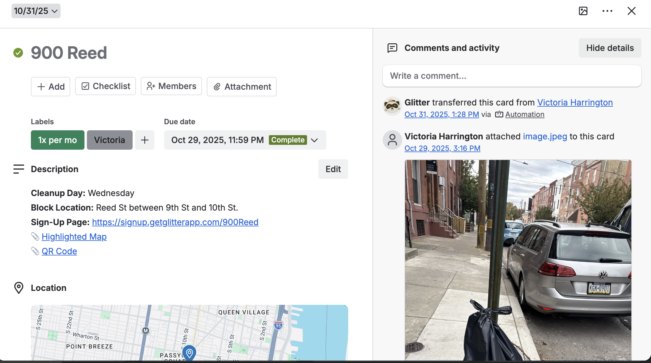Image resolution: width=651 pixels, height=363 pixels.
Task: Open the Checklist button
Action: tap(106, 86)
